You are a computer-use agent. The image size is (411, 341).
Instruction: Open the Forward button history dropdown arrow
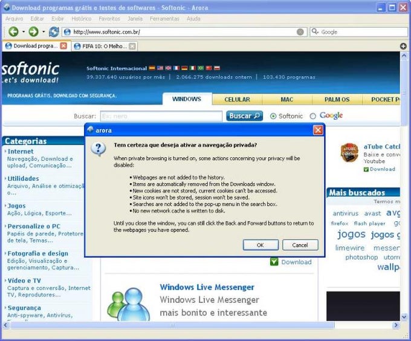pyautogui.click(x=44, y=31)
